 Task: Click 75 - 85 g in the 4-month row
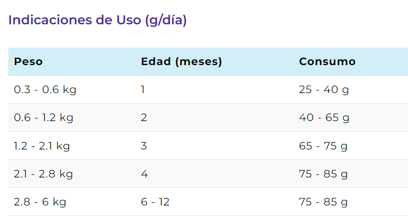pos(323,174)
